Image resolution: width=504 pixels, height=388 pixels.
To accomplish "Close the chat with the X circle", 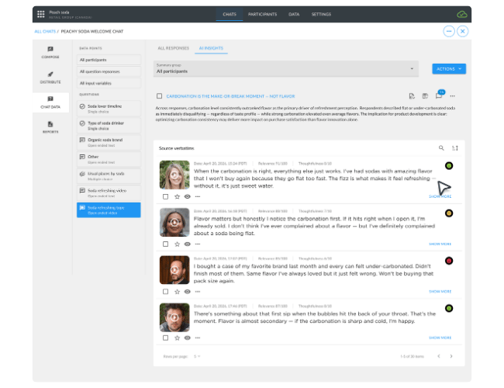I will click(x=463, y=31).
